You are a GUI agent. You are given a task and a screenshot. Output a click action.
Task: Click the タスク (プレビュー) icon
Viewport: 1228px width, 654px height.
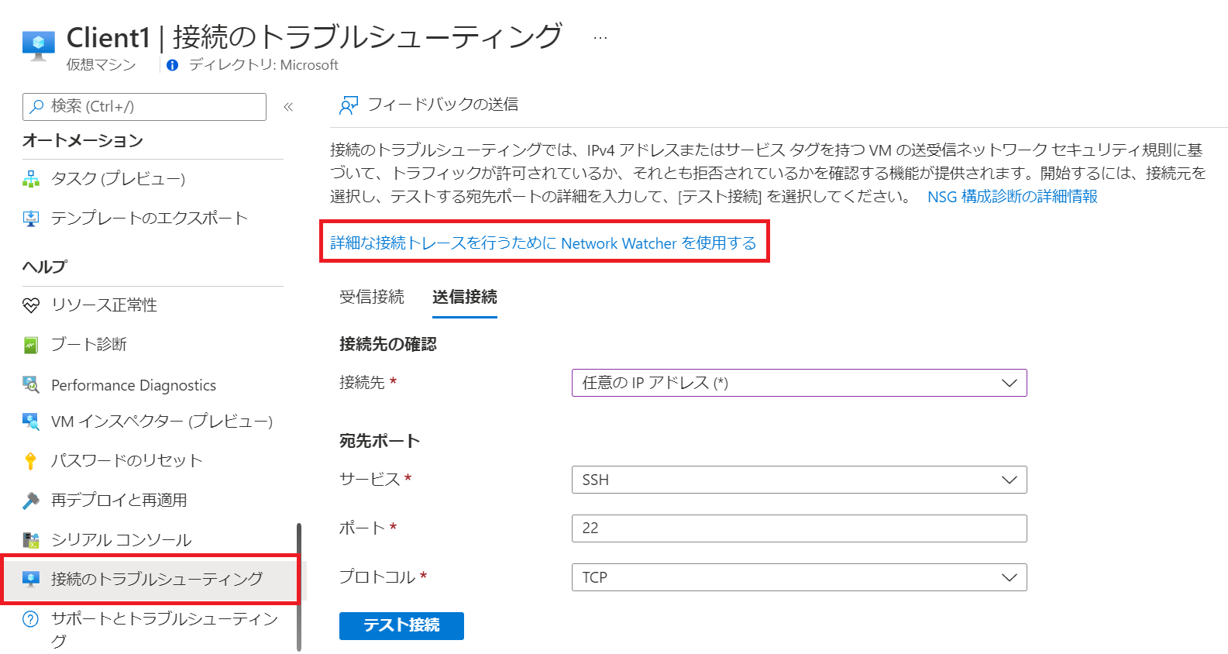31,179
